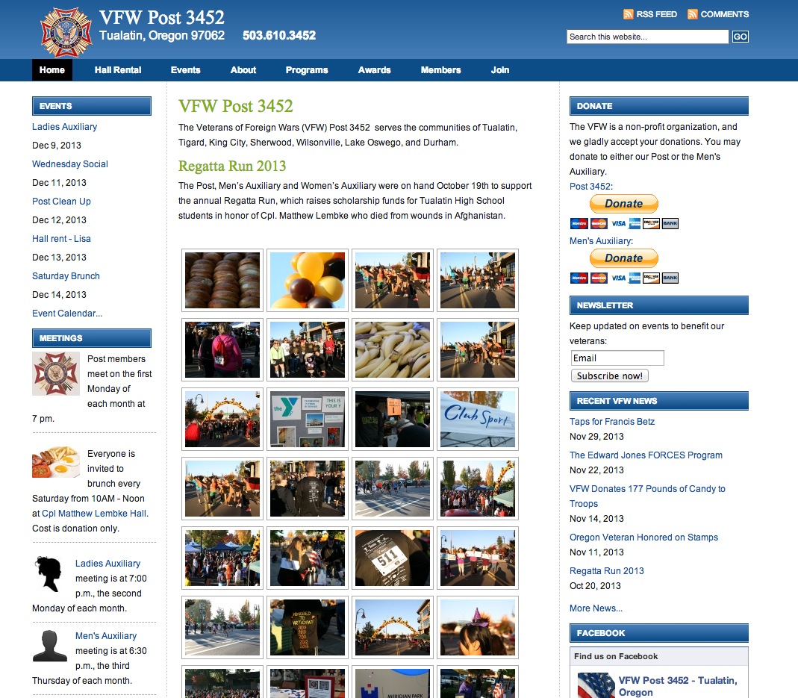Screen dimensions: 798x698
Task: Click the VFW cross emblem under Meetings
Action: (56, 373)
